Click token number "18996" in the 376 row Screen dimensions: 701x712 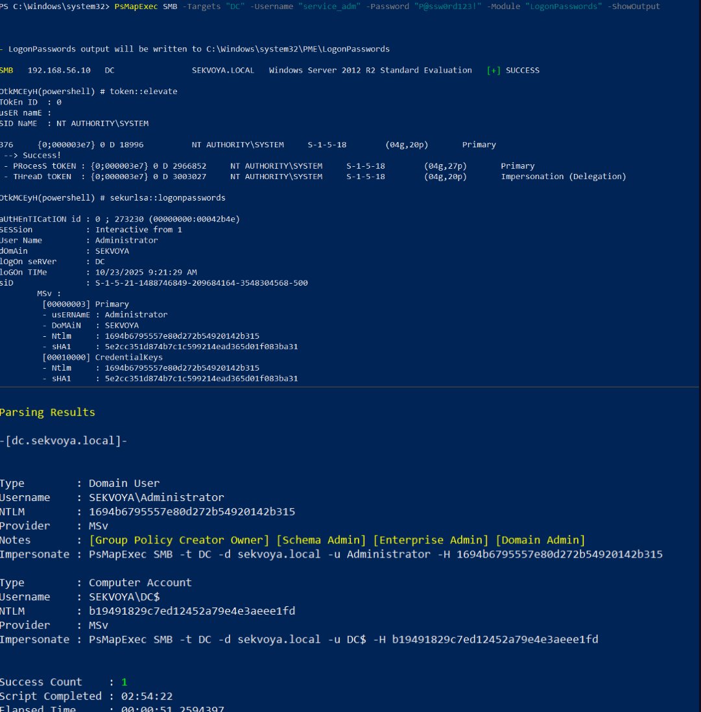[131, 145]
